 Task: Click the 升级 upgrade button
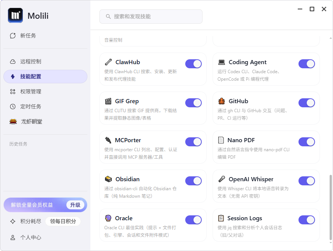75,205
